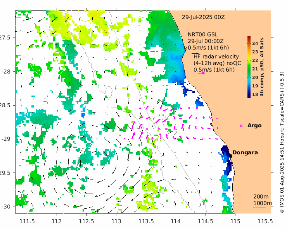Click the 'HF radar velocity' label

[x=216, y=56]
